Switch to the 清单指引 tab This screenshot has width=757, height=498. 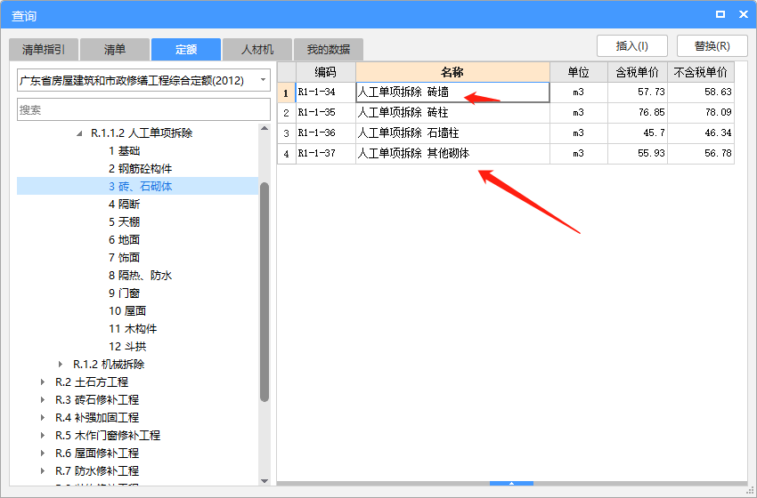pyautogui.click(x=44, y=49)
